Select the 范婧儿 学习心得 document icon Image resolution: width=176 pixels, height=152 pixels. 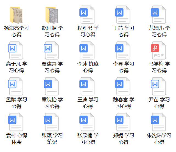coord(158,15)
